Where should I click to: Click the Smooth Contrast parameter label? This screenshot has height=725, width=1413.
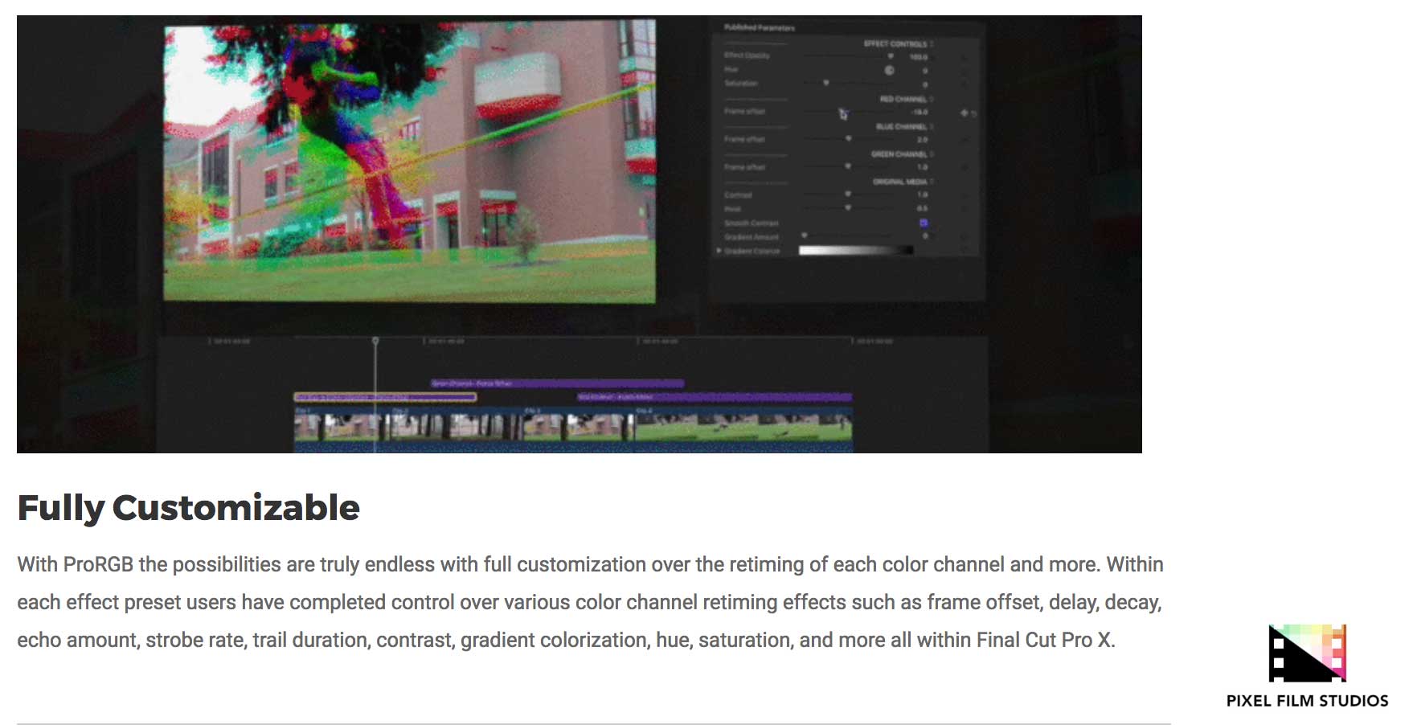coord(752,223)
